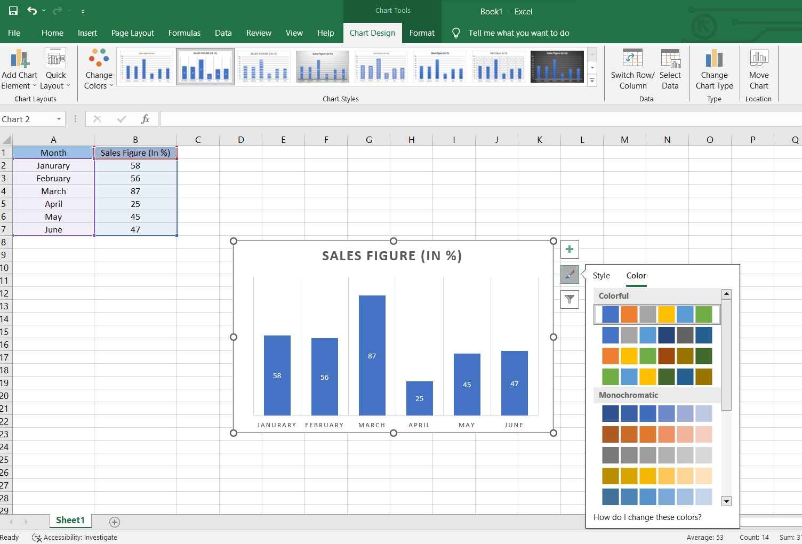This screenshot has height=544, width=802.
Task: Toggle the Chart Styles paintbrush button
Action: (570, 274)
